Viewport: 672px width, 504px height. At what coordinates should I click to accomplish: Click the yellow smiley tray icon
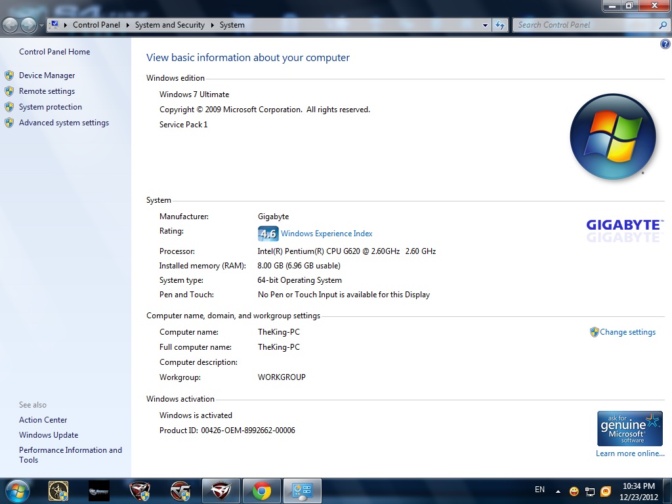coord(574,491)
